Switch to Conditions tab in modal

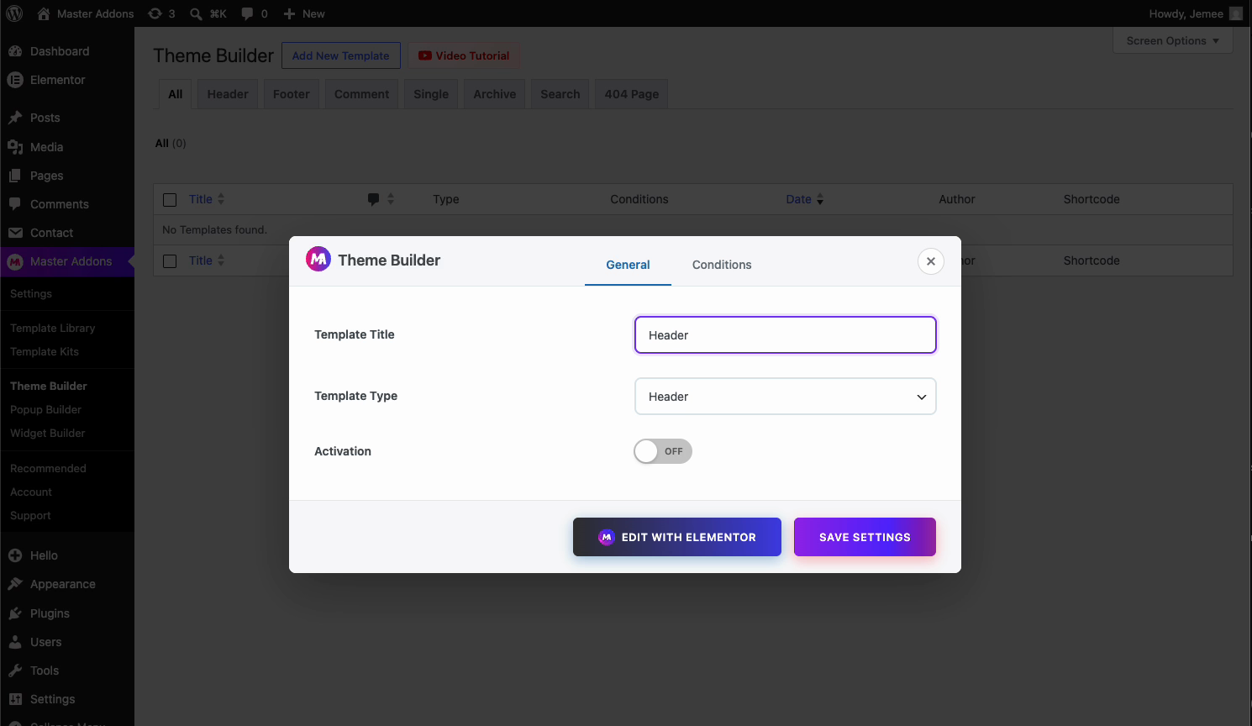click(x=722, y=265)
